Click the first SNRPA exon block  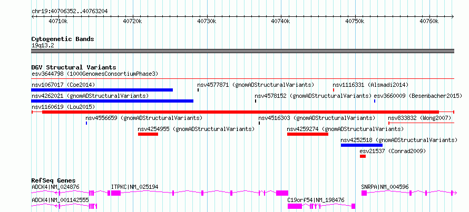[364, 193]
